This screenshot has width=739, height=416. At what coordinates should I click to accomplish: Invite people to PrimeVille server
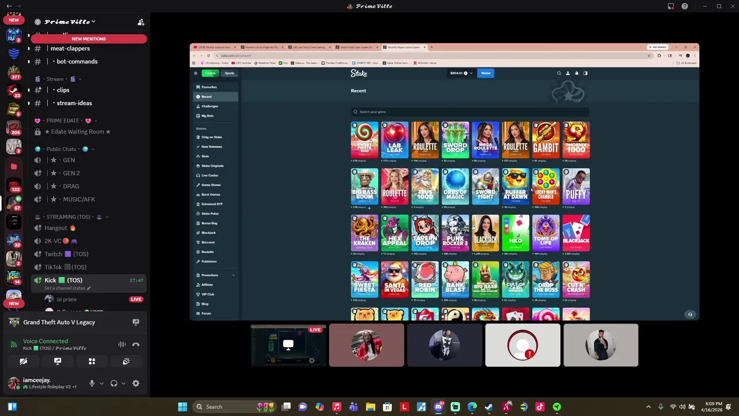pos(140,22)
